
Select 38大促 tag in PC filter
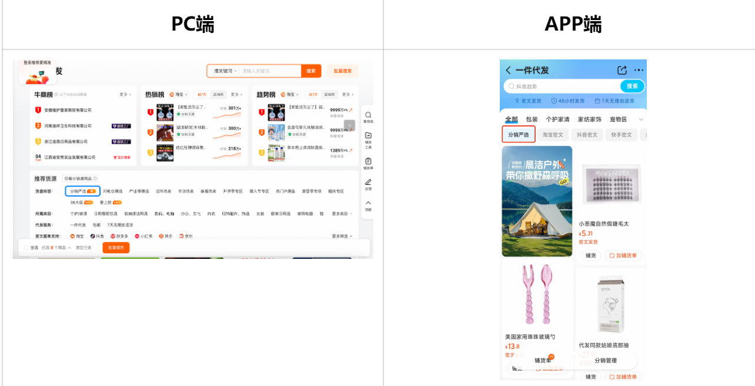82,202
